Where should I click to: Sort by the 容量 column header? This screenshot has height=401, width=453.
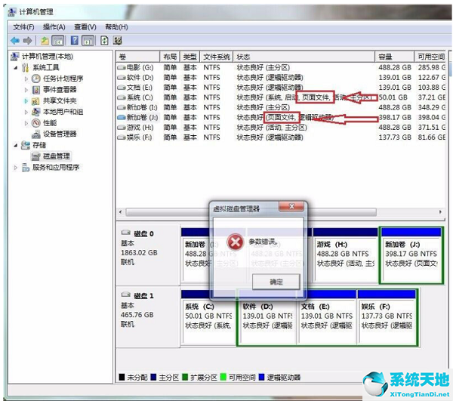(394, 57)
